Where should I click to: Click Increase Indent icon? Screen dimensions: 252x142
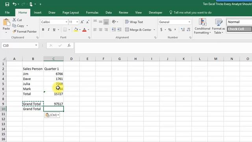[119, 30]
